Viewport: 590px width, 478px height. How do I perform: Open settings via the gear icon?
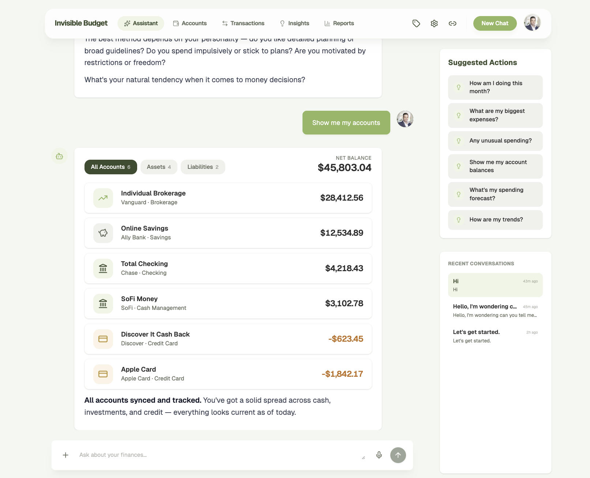434,23
